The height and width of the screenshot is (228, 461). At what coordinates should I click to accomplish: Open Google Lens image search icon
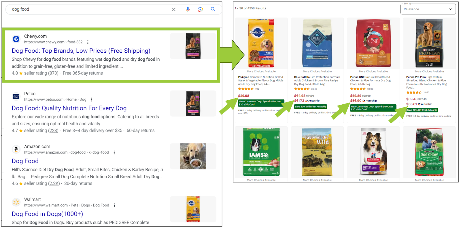pyautogui.click(x=200, y=9)
